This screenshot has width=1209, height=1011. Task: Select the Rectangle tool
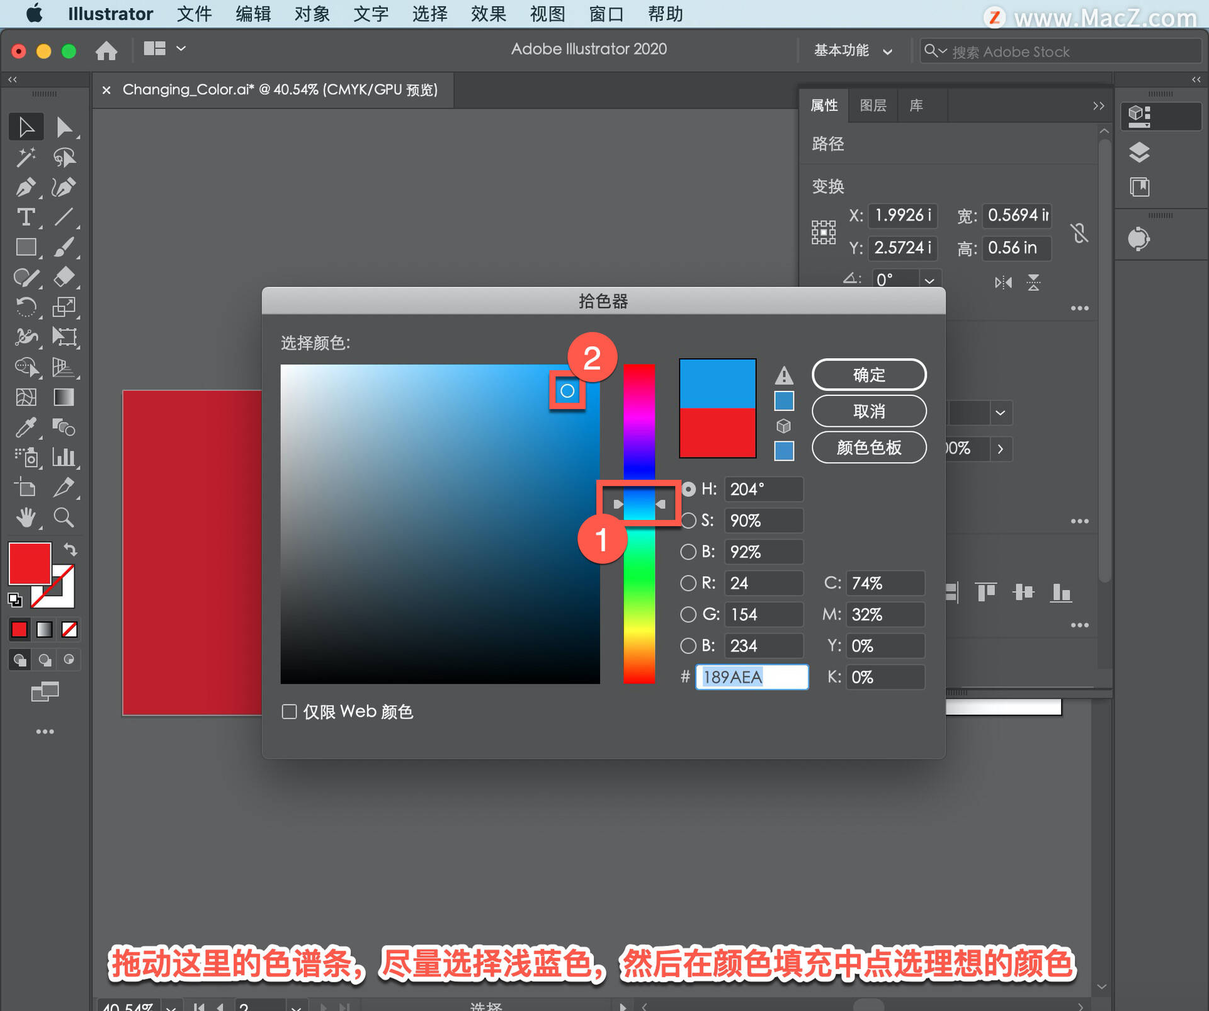pyautogui.click(x=26, y=247)
